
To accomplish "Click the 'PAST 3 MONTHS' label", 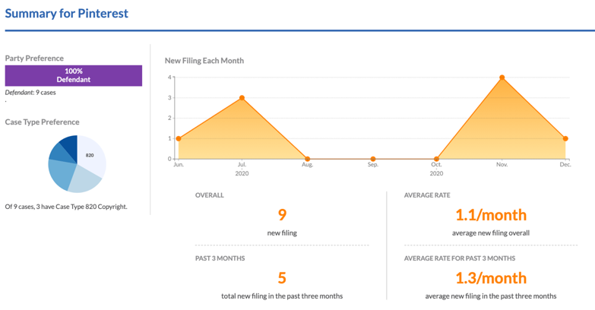I will tap(220, 258).
